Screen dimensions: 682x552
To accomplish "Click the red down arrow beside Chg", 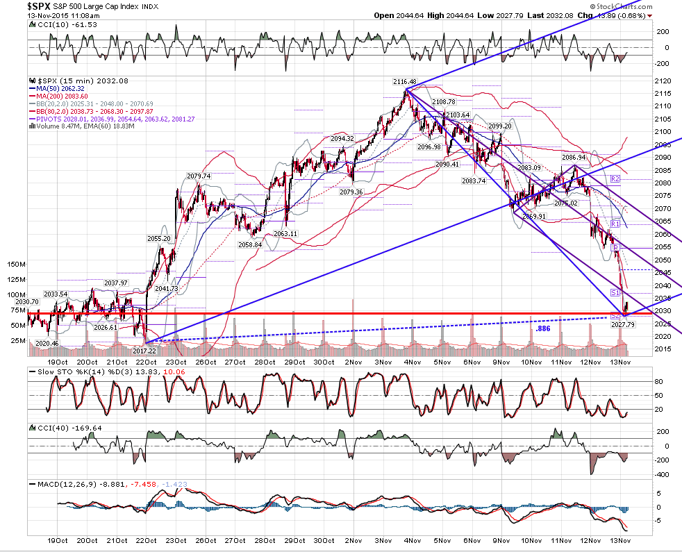I will click(x=650, y=16).
